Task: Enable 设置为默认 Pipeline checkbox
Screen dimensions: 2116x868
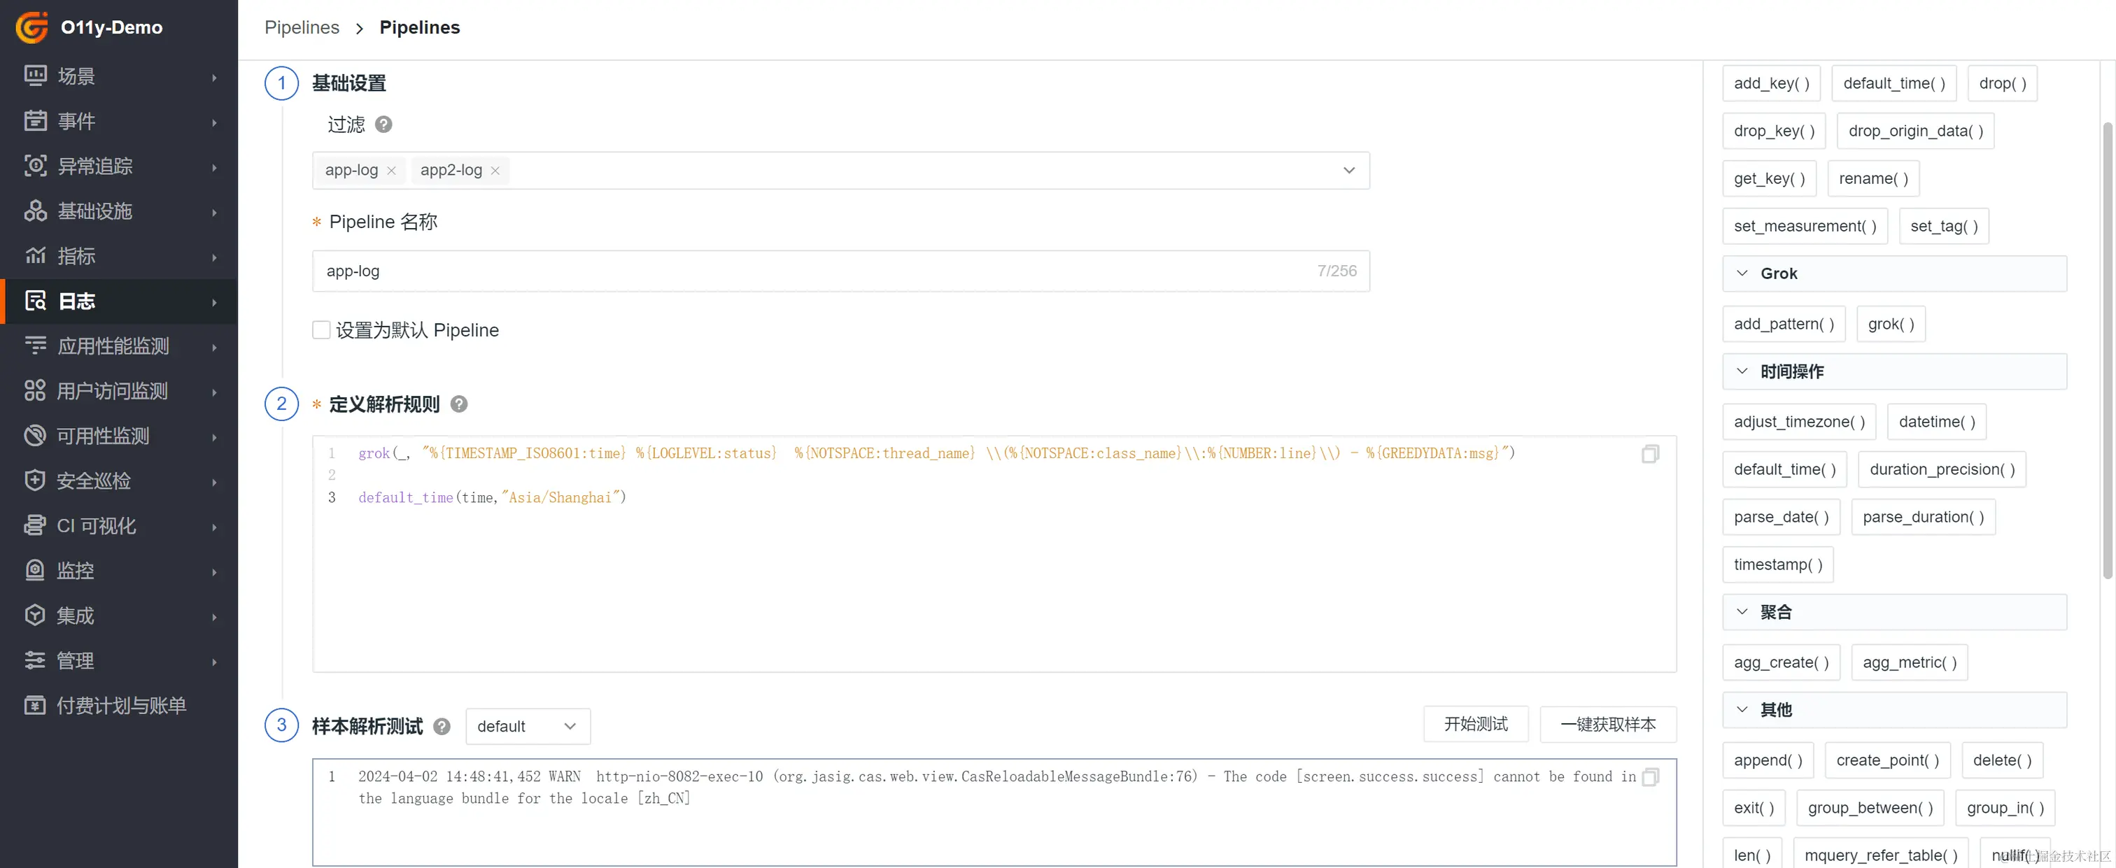Action: click(x=321, y=330)
